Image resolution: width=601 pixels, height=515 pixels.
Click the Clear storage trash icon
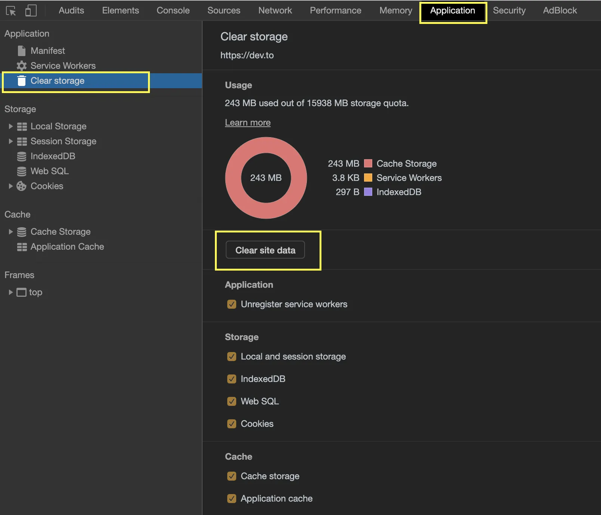click(x=22, y=81)
